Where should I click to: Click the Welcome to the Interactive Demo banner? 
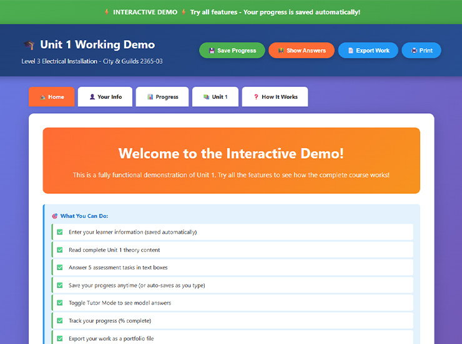click(x=231, y=161)
